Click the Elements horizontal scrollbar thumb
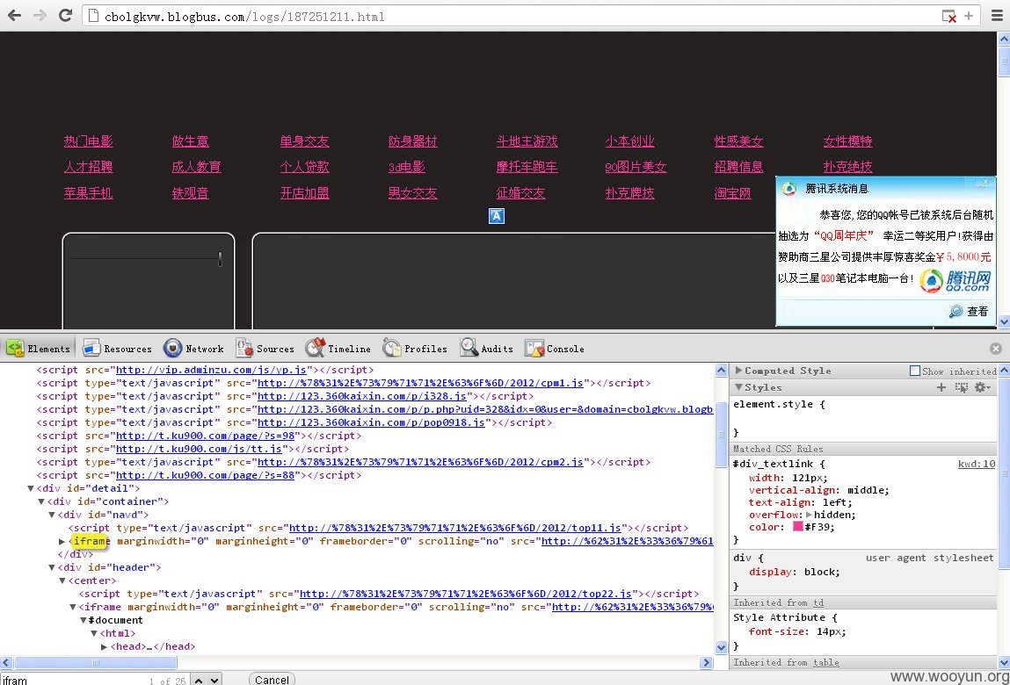This screenshot has height=685, width=1010. [x=95, y=662]
